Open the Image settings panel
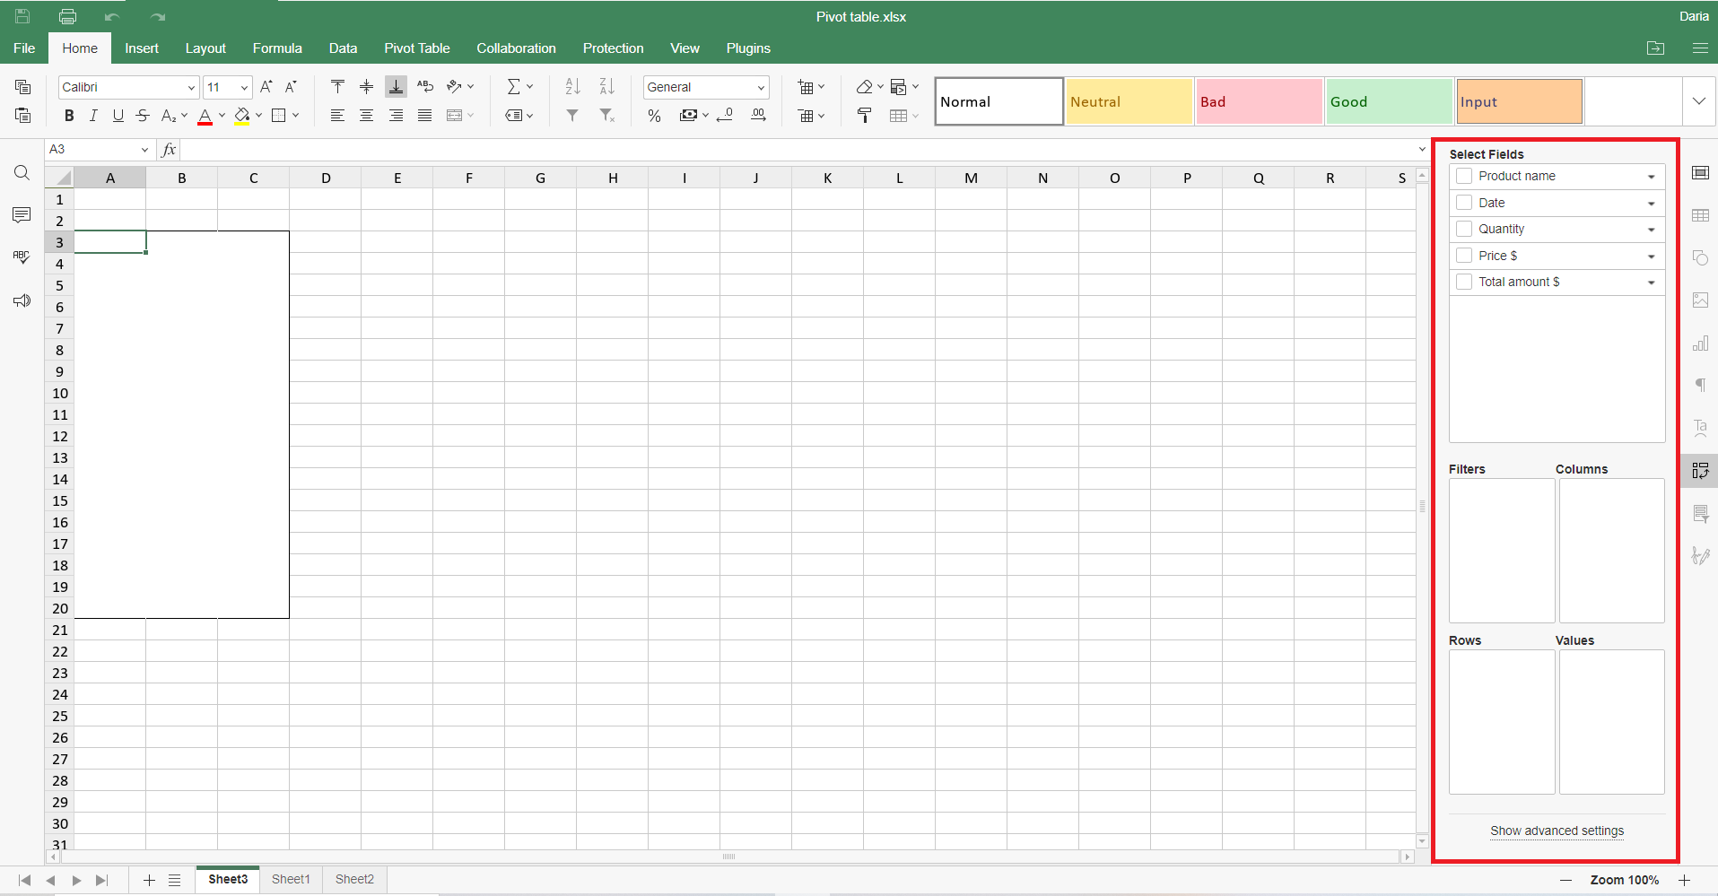This screenshot has width=1718, height=896. pyautogui.click(x=1701, y=300)
